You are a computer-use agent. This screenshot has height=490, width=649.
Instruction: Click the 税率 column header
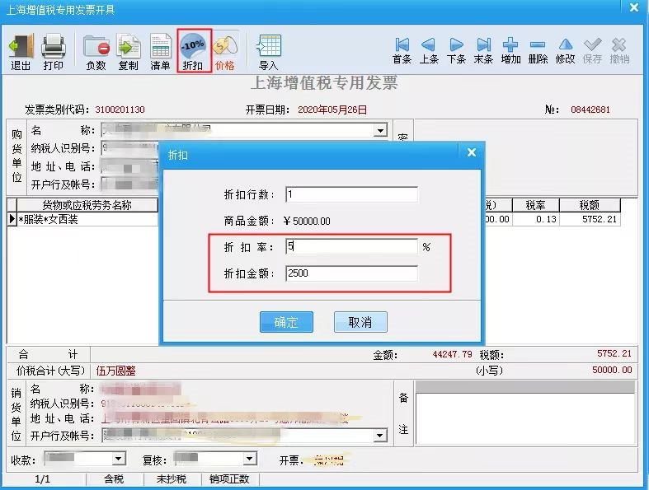click(x=535, y=205)
